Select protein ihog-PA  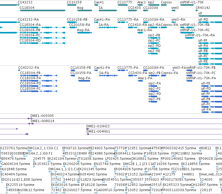(84, 81)
